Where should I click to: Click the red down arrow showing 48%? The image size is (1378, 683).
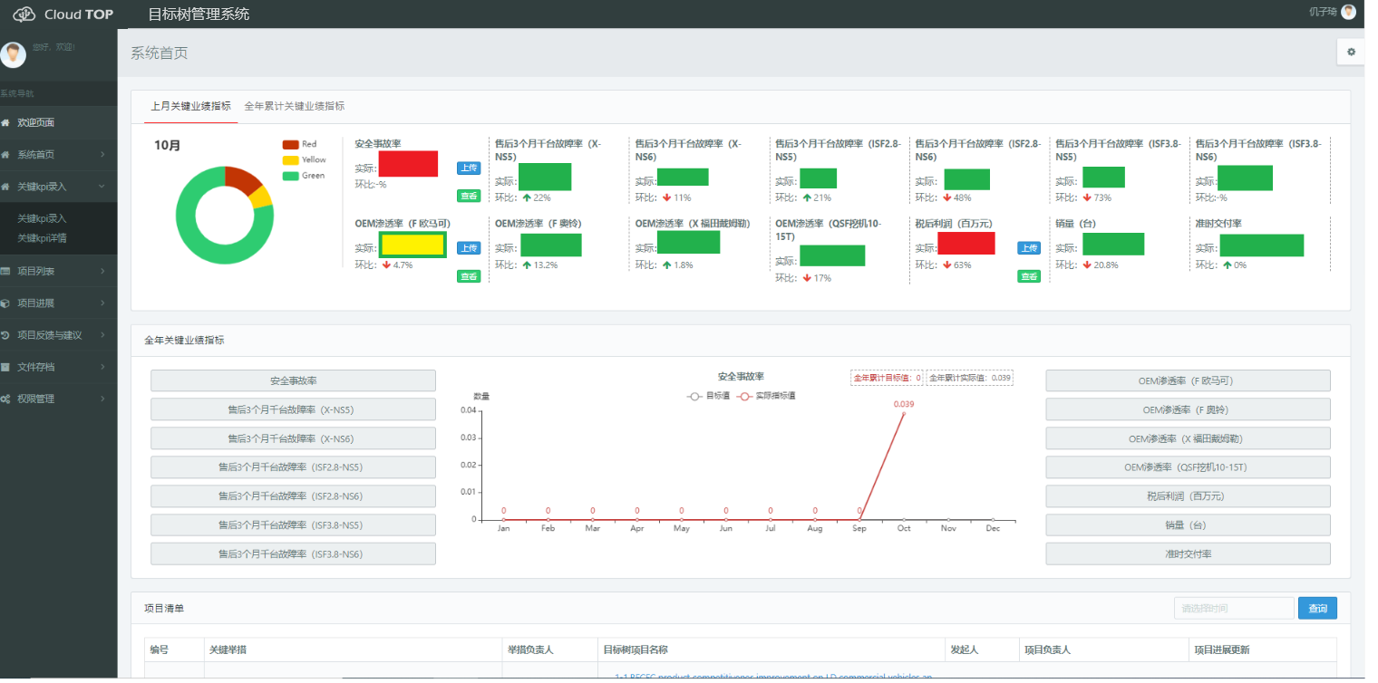coord(947,197)
